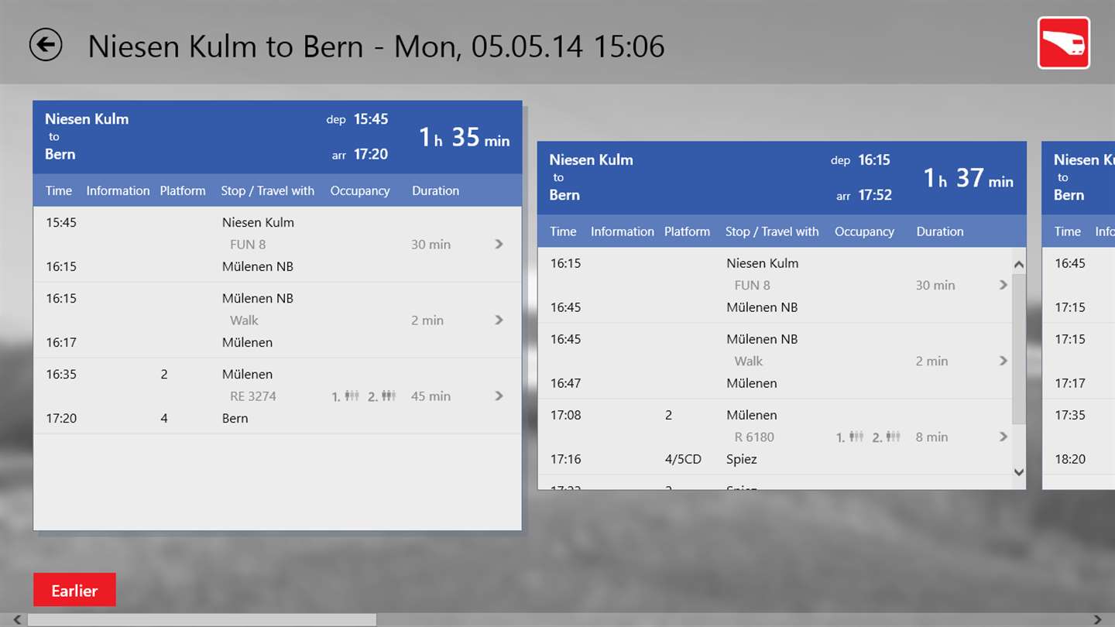Click horizontal scrollbar right arrow at bottom

(x=1097, y=620)
